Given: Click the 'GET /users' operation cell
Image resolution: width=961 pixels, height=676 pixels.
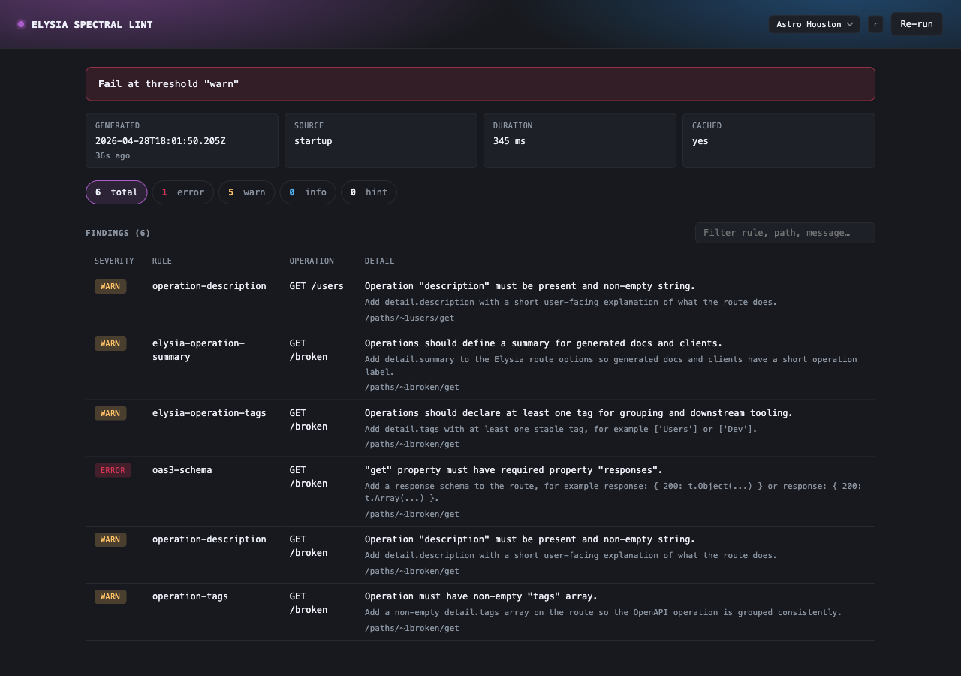Looking at the screenshot, I should pos(317,286).
